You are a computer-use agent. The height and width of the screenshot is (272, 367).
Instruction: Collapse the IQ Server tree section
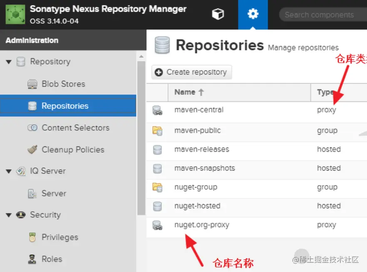coord(9,171)
